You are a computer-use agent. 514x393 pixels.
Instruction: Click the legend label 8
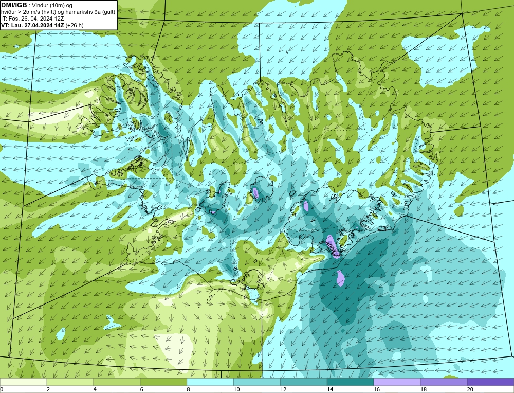point(189,389)
